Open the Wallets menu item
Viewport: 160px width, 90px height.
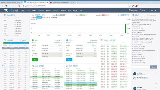click(x=48, y=10)
